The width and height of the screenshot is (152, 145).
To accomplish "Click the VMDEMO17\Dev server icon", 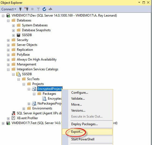I will (8, 15).
